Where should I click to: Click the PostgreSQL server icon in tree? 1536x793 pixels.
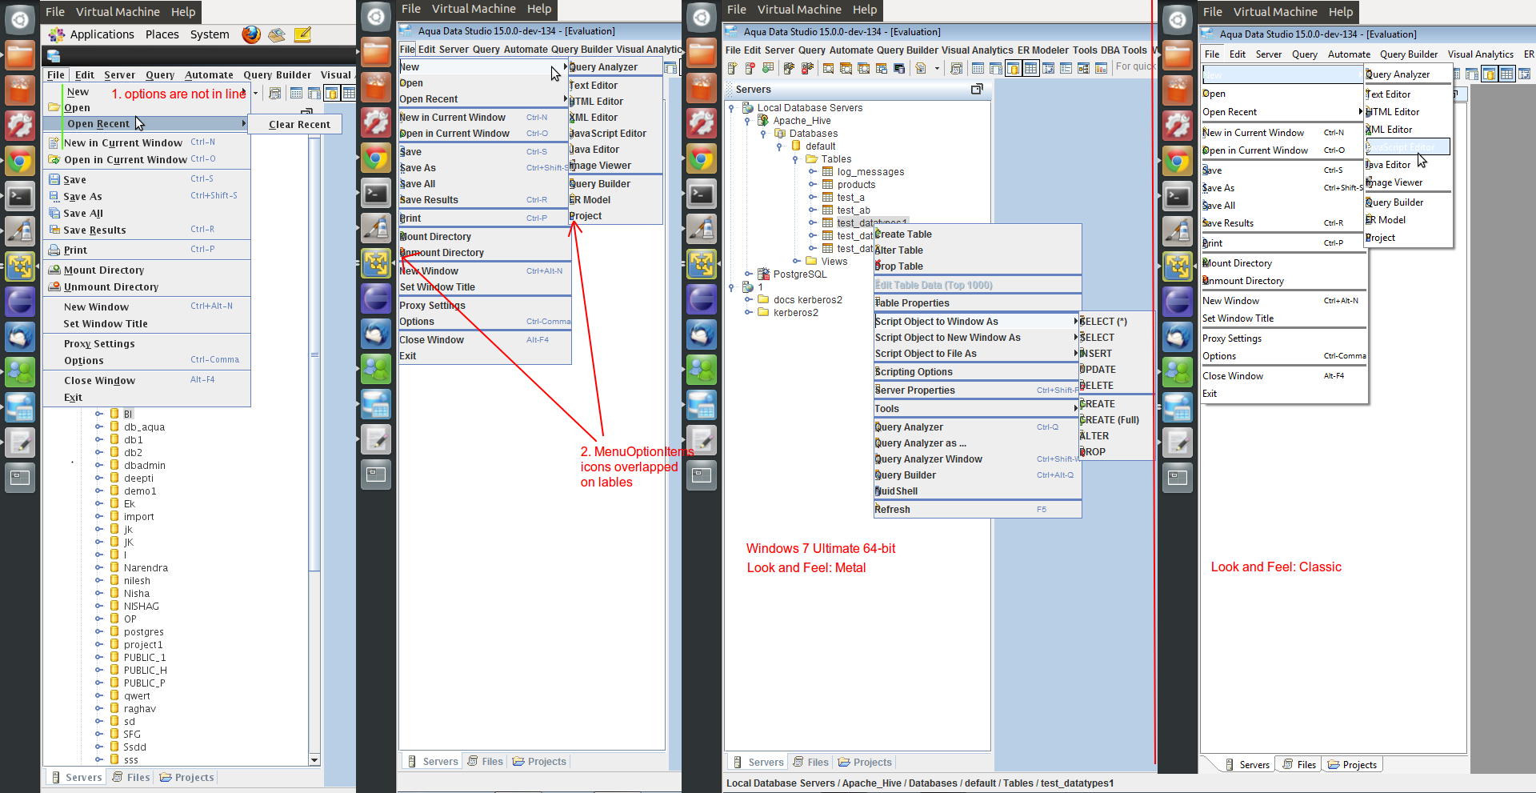point(763,274)
